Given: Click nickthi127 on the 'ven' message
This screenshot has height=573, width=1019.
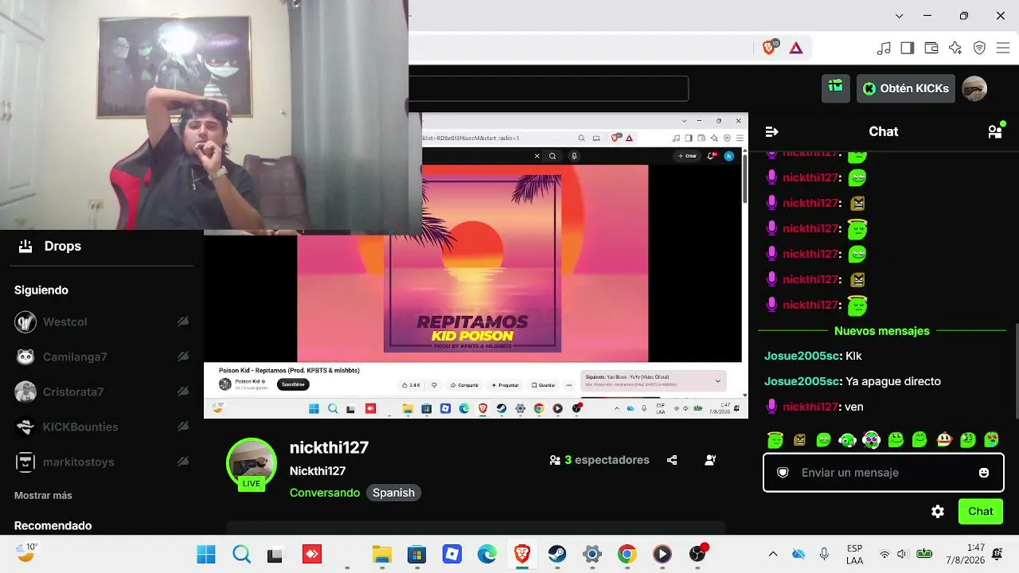Looking at the screenshot, I should 811,407.
